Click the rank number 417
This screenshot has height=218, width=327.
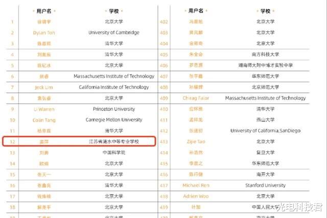pyautogui.click(x=164, y=185)
